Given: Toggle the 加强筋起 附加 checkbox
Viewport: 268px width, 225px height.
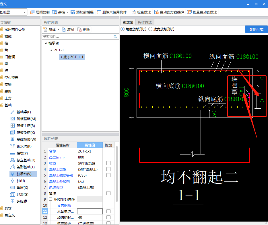Looking at the screenshot, I should (x=108, y=217).
